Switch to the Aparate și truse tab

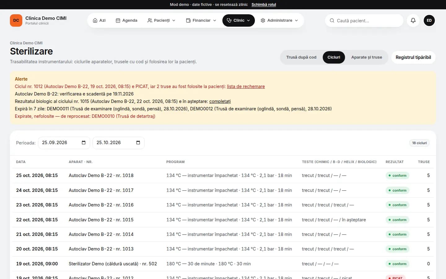pos(367,57)
